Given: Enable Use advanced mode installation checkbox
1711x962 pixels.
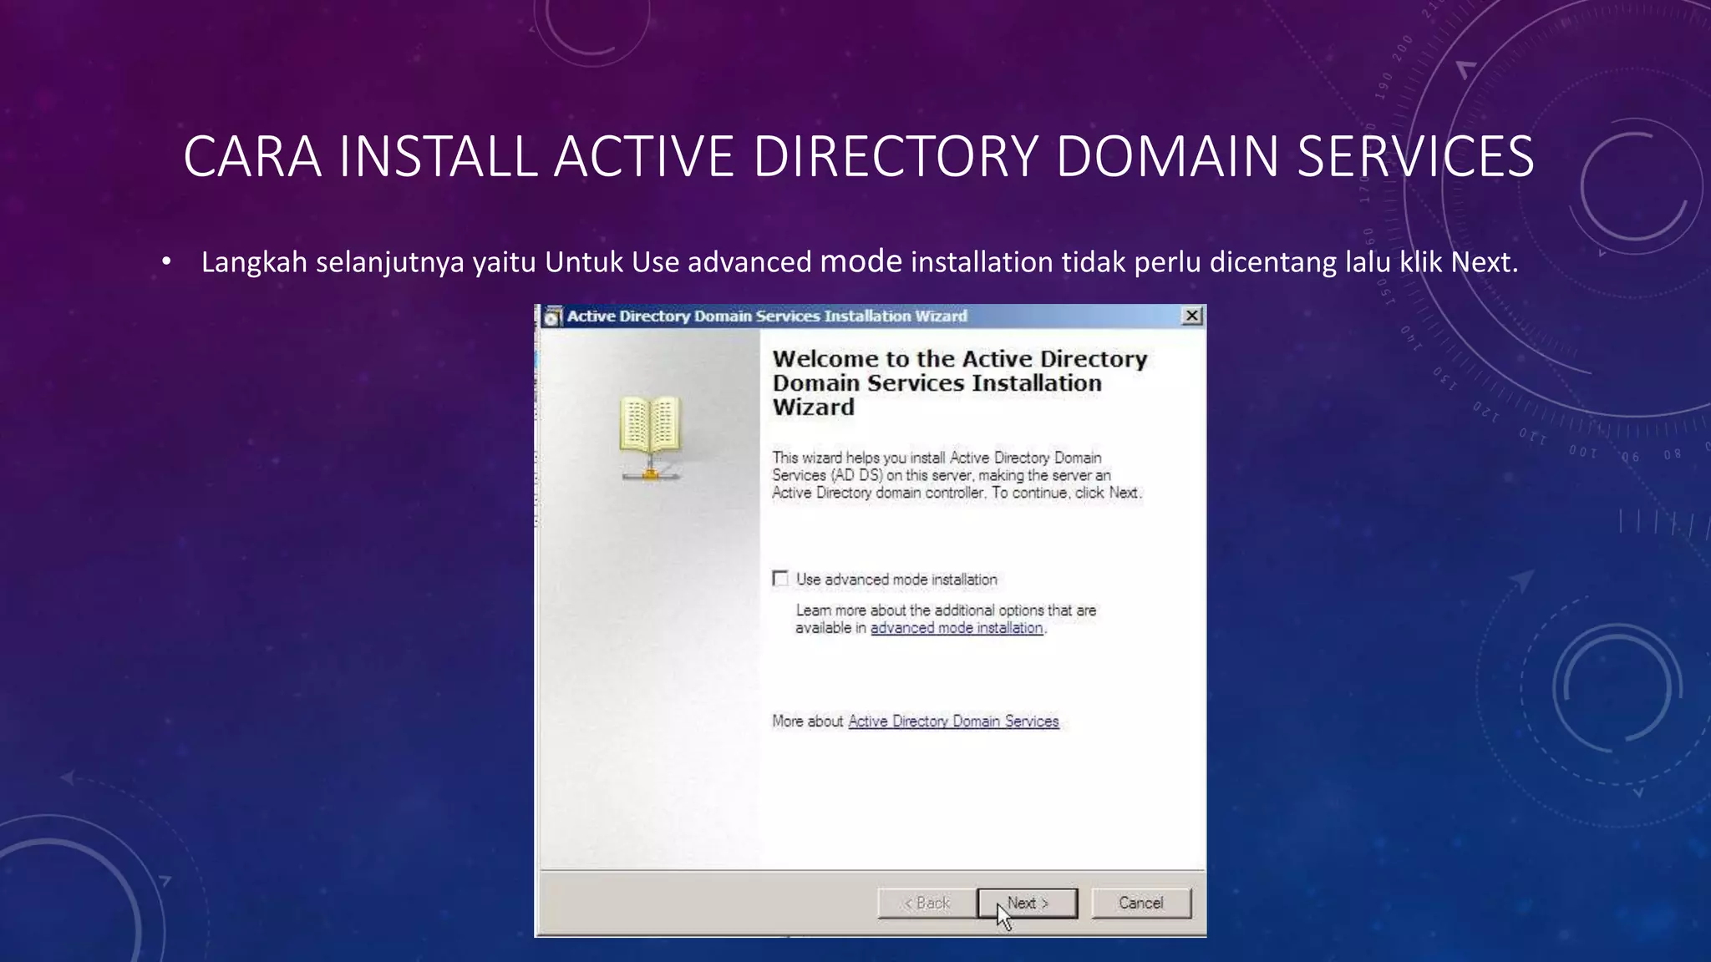Looking at the screenshot, I should tap(780, 579).
